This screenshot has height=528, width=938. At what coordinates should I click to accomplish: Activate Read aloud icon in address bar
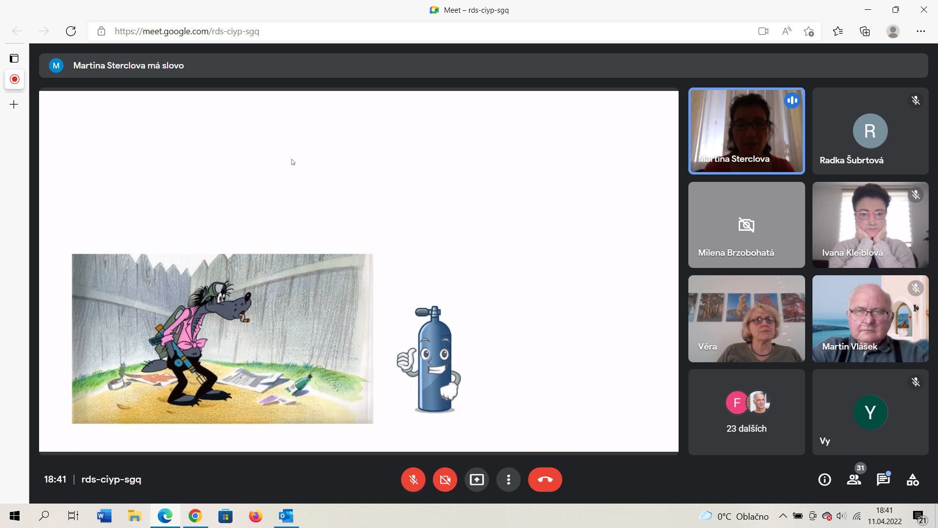pos(787,31)
